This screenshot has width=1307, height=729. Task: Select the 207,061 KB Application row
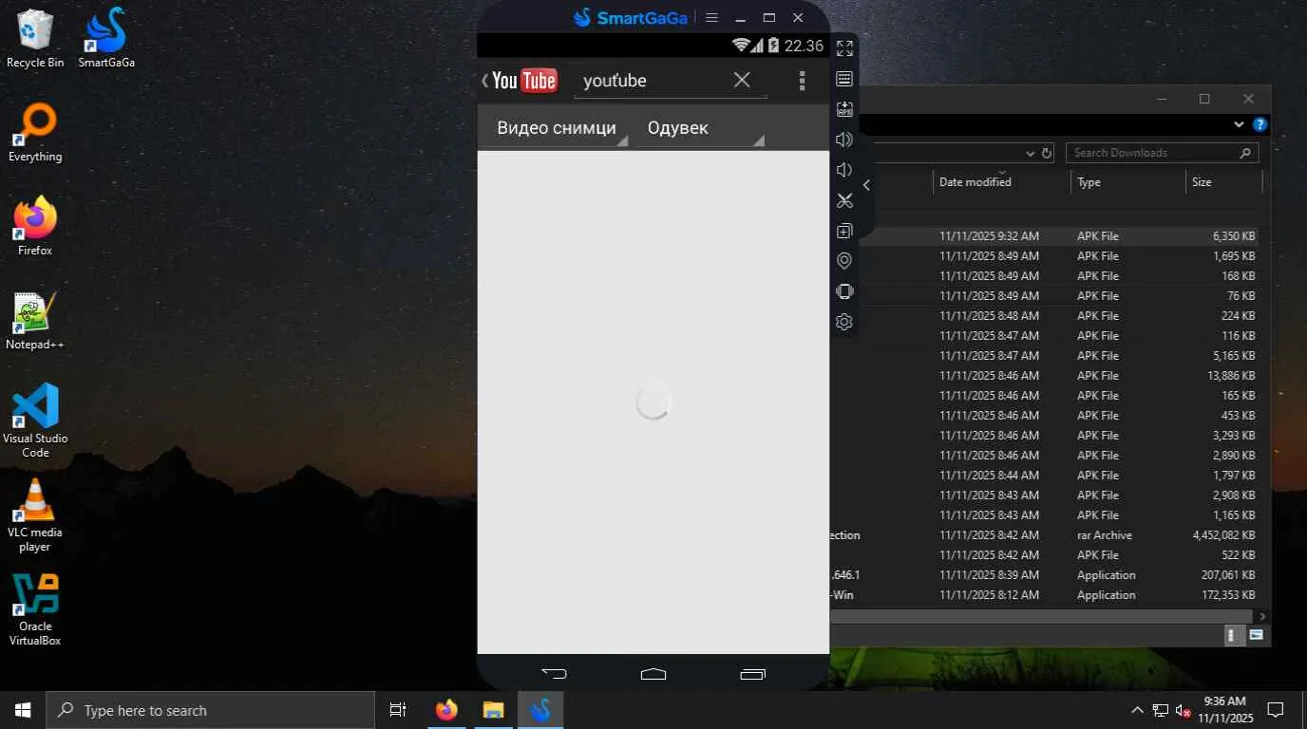1045,575
